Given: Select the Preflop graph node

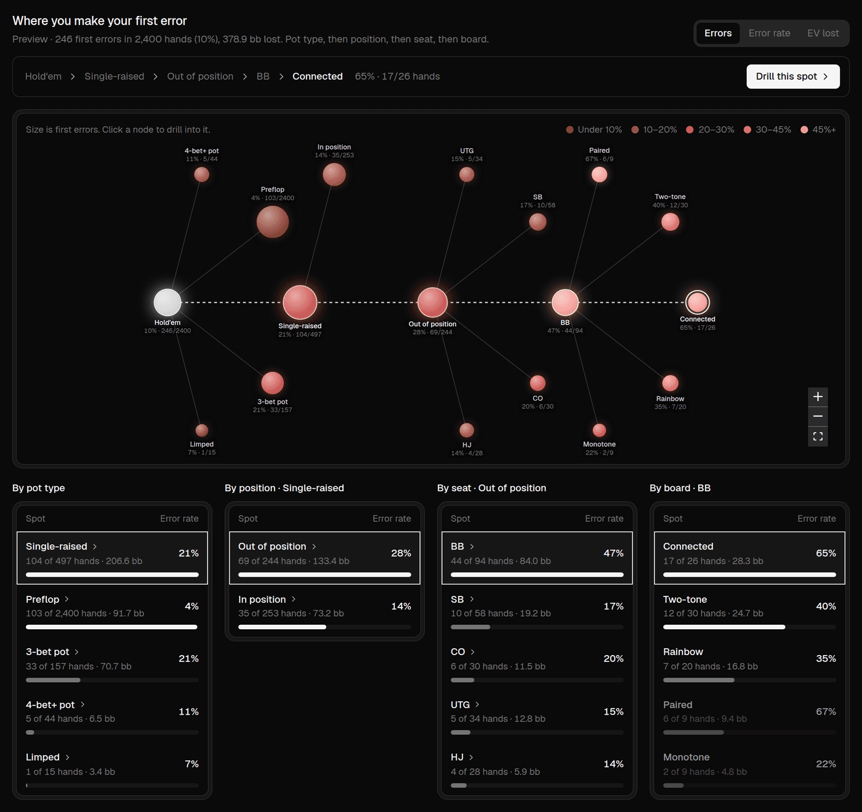Looking at the screenshot, I should (x=273, y=222).
